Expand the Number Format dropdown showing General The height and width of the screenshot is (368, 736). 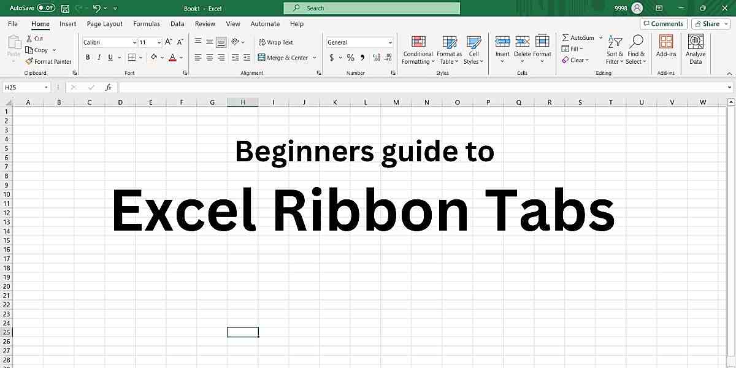click(x=391, y=42)
